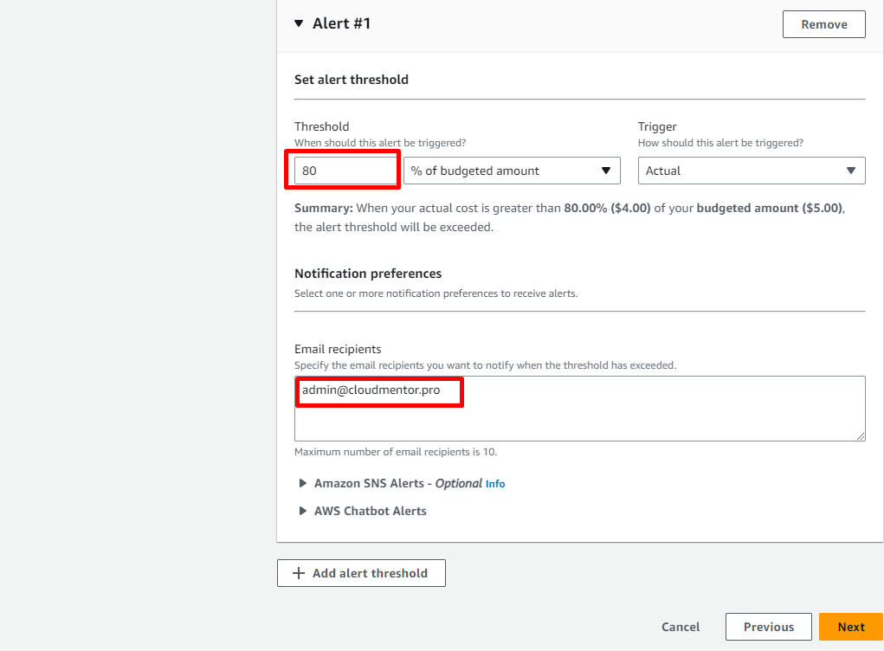Click the Threshold value field showing 80

coord(344,171)
